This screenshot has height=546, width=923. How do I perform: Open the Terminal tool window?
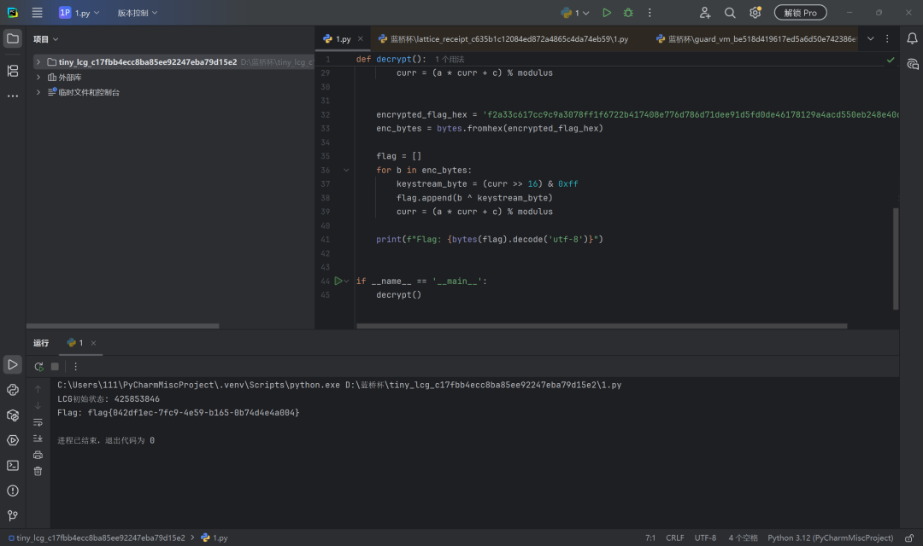[12, 466]
